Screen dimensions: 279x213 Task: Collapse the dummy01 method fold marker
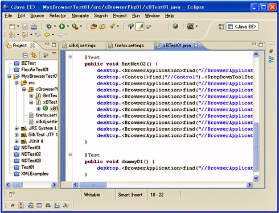point(70,154)
